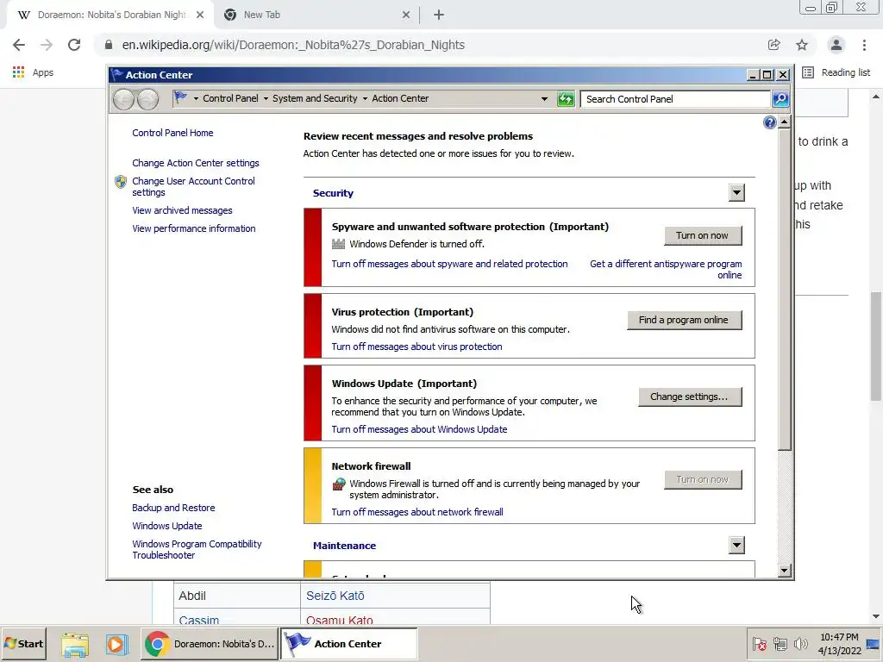Expand the System and Security breadcrumb arrow

pos(365,98)
